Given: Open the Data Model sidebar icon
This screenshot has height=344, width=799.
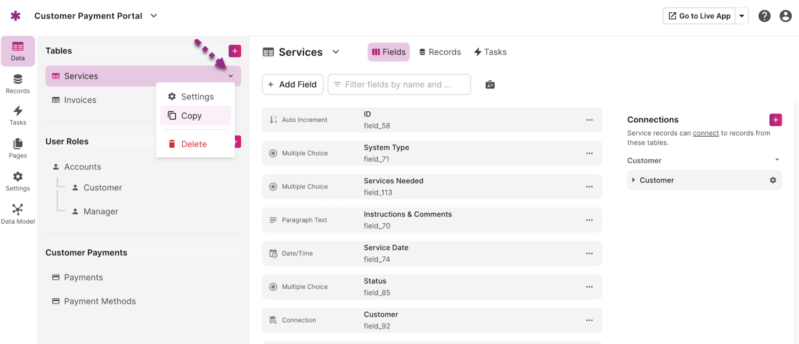Looking at the screenshot, I should pyautogui.click(x=18, y=214).
